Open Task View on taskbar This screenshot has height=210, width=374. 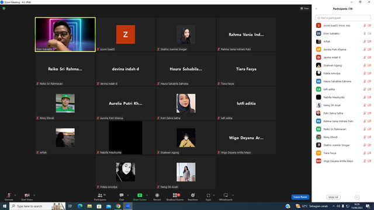pyautogui.click(x=70, y=206)
